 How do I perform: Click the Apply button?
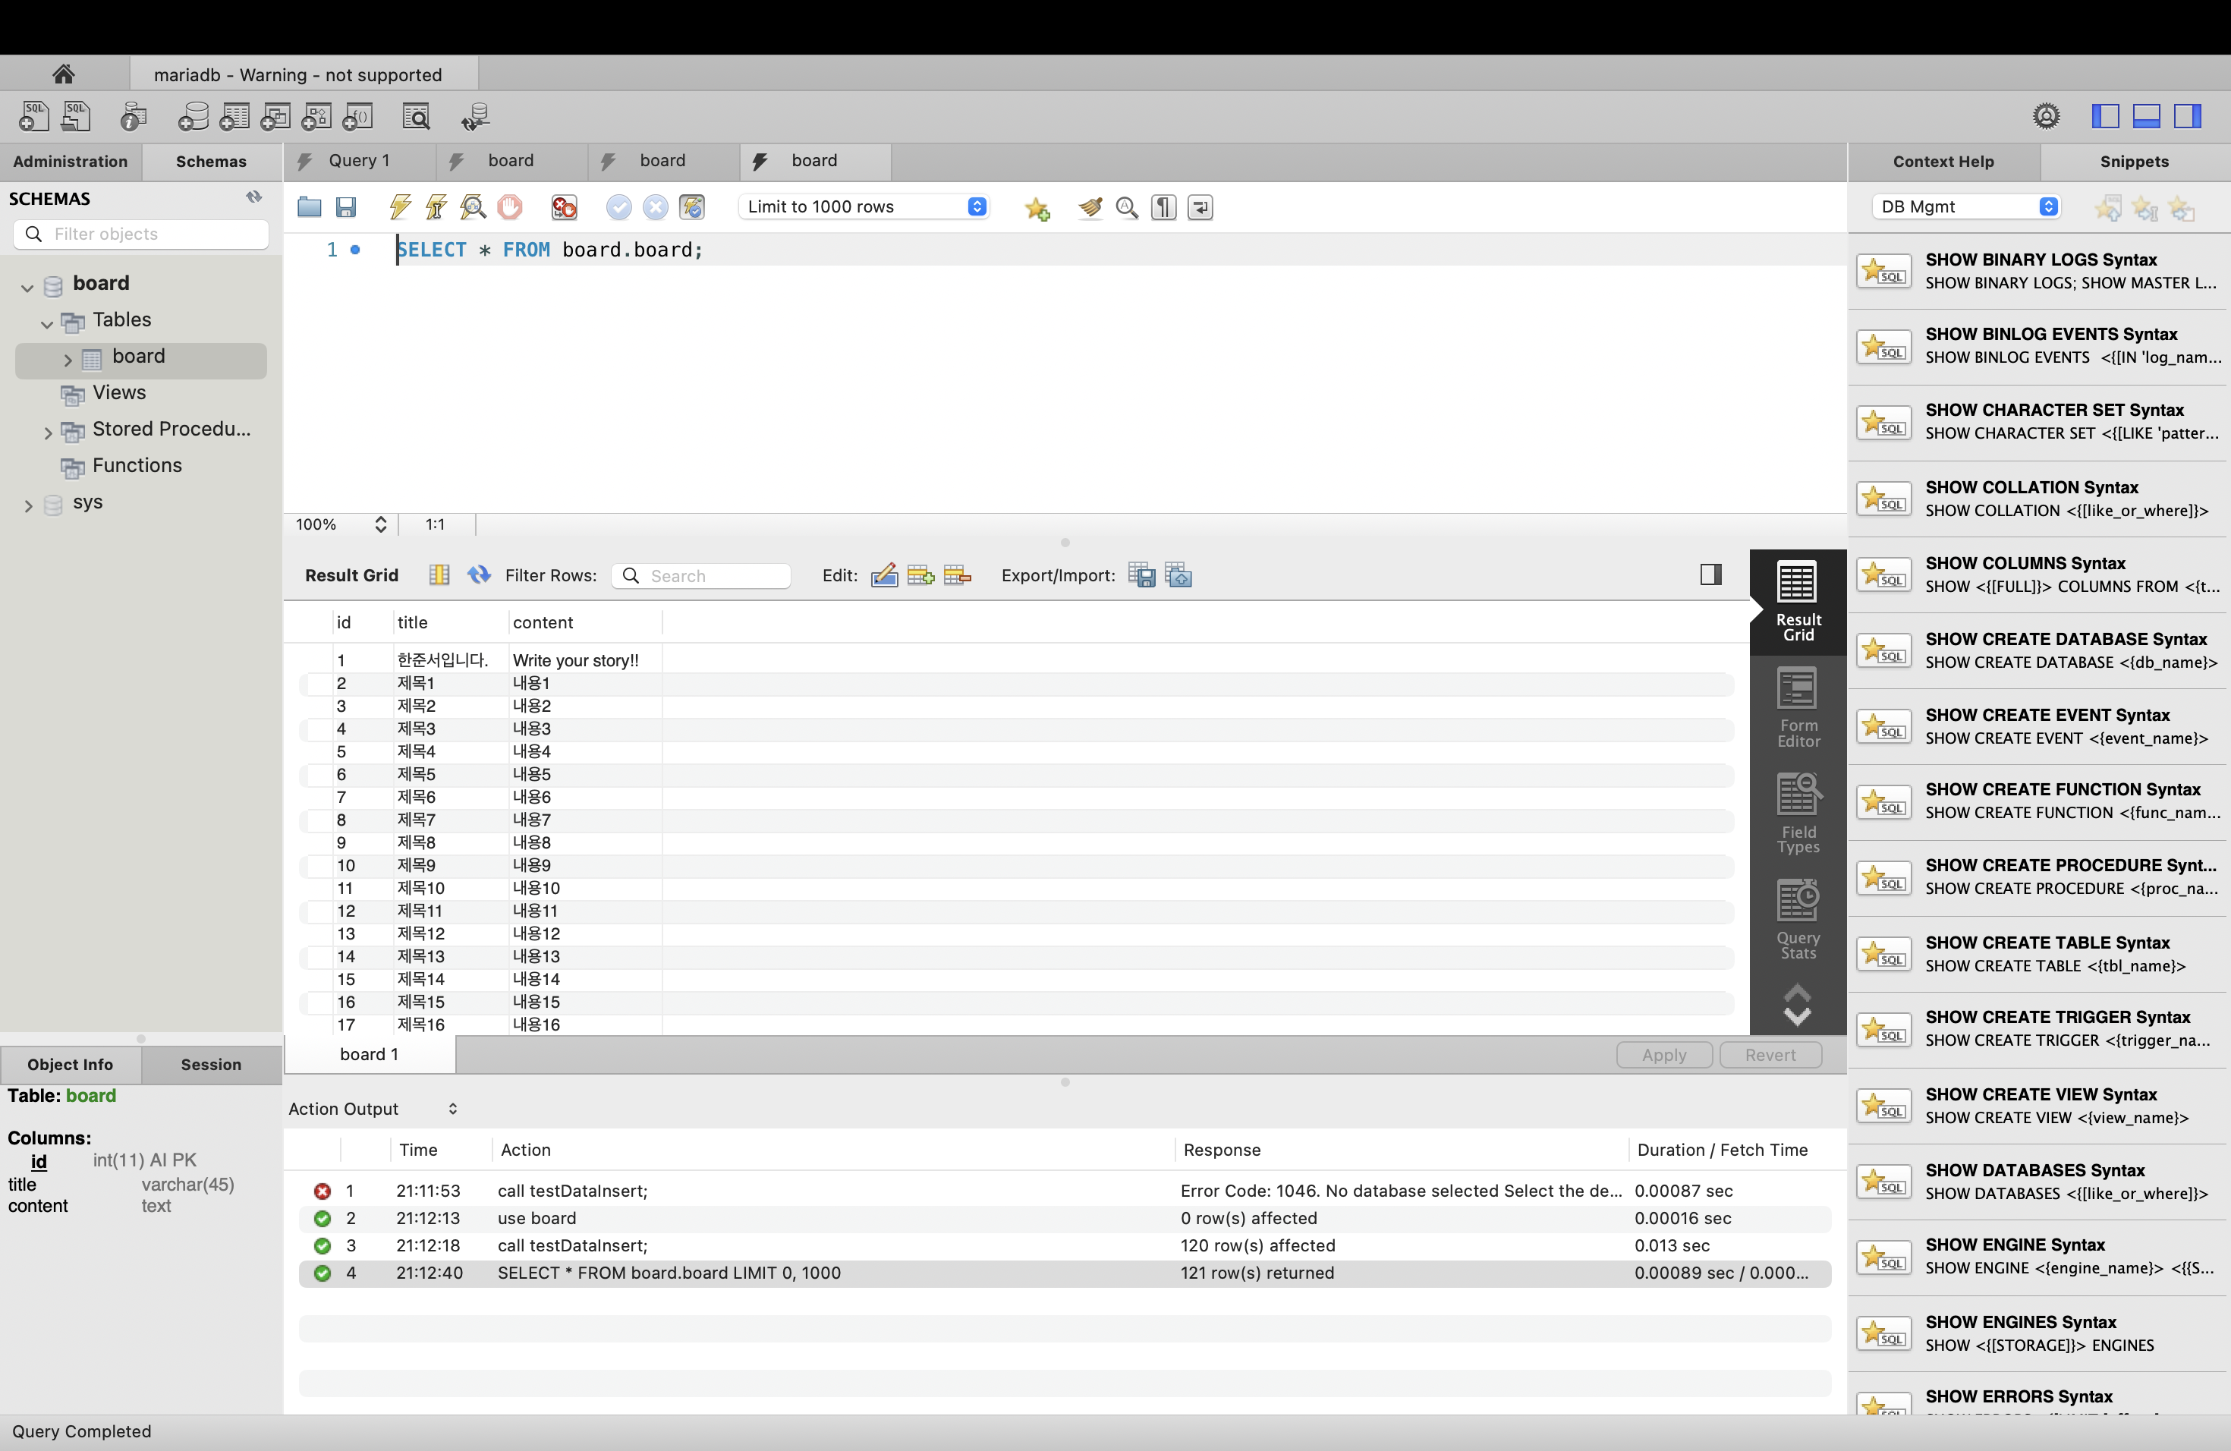[1664, 1055]
